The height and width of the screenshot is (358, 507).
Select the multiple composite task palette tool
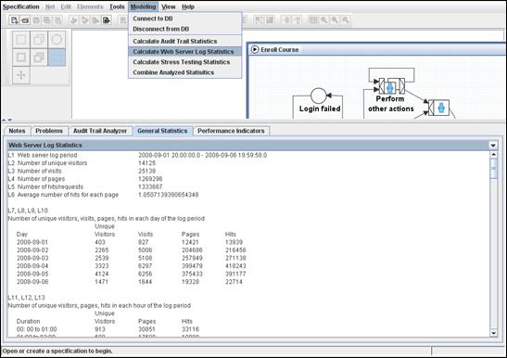(39, 58)
